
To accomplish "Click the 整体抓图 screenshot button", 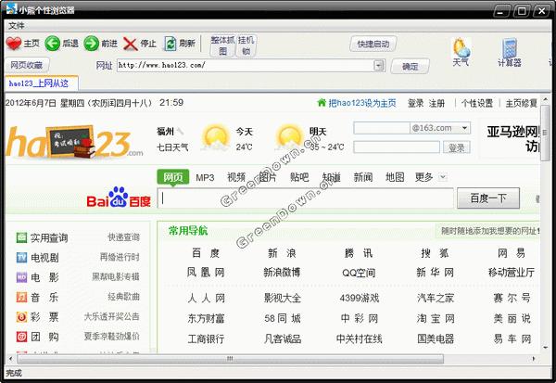I will (222, 45).
